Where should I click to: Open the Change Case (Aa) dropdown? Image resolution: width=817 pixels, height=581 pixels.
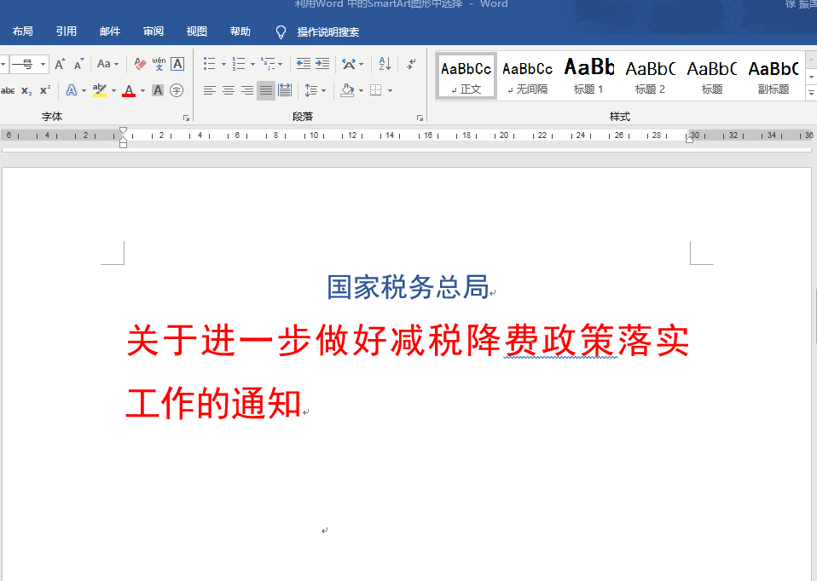tap(107, 64)
